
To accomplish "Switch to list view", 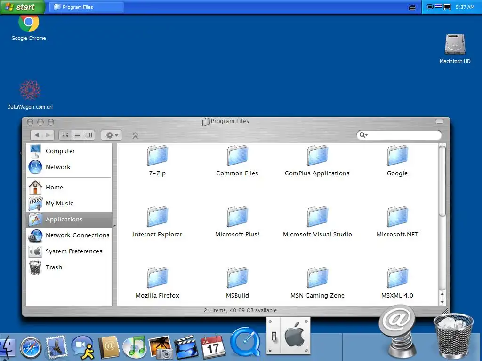I will pos(77,135).
